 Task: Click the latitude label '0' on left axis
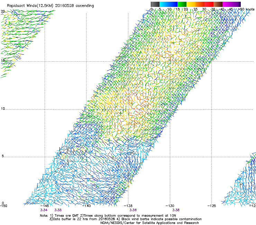(x=3, y=203)
